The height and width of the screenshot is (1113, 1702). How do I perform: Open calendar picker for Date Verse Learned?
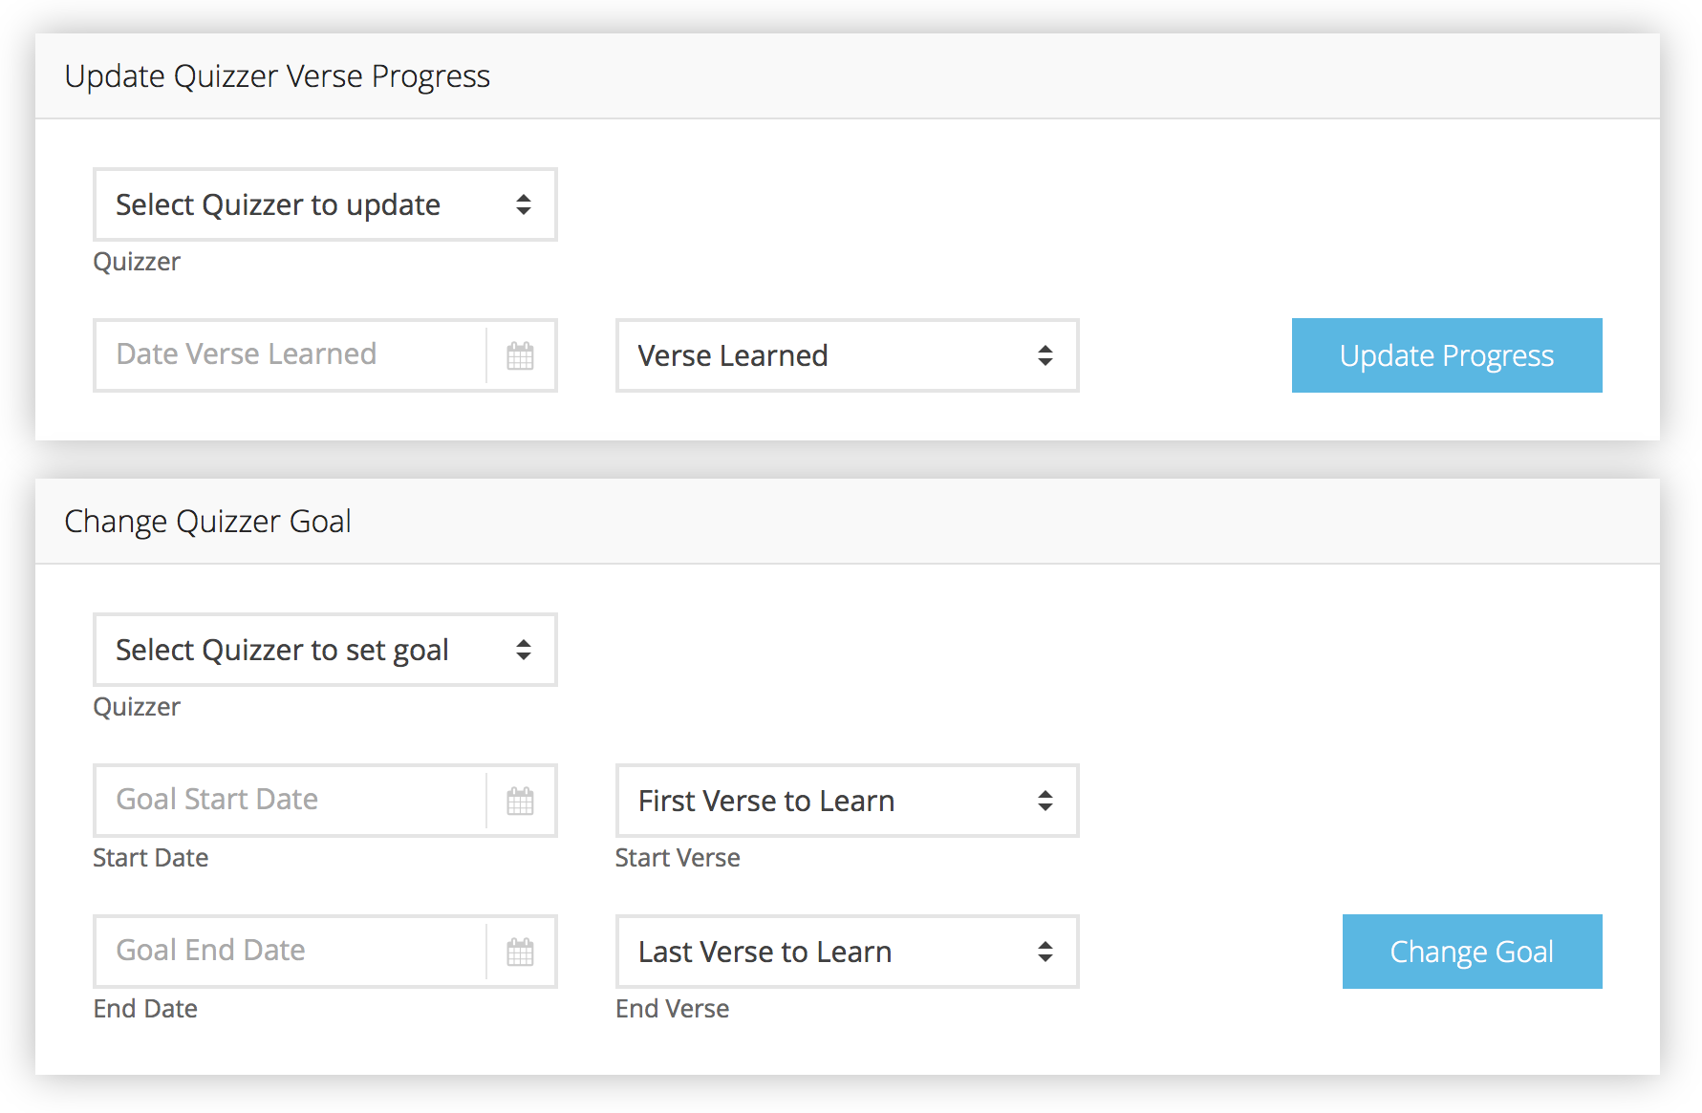point(520,356)
